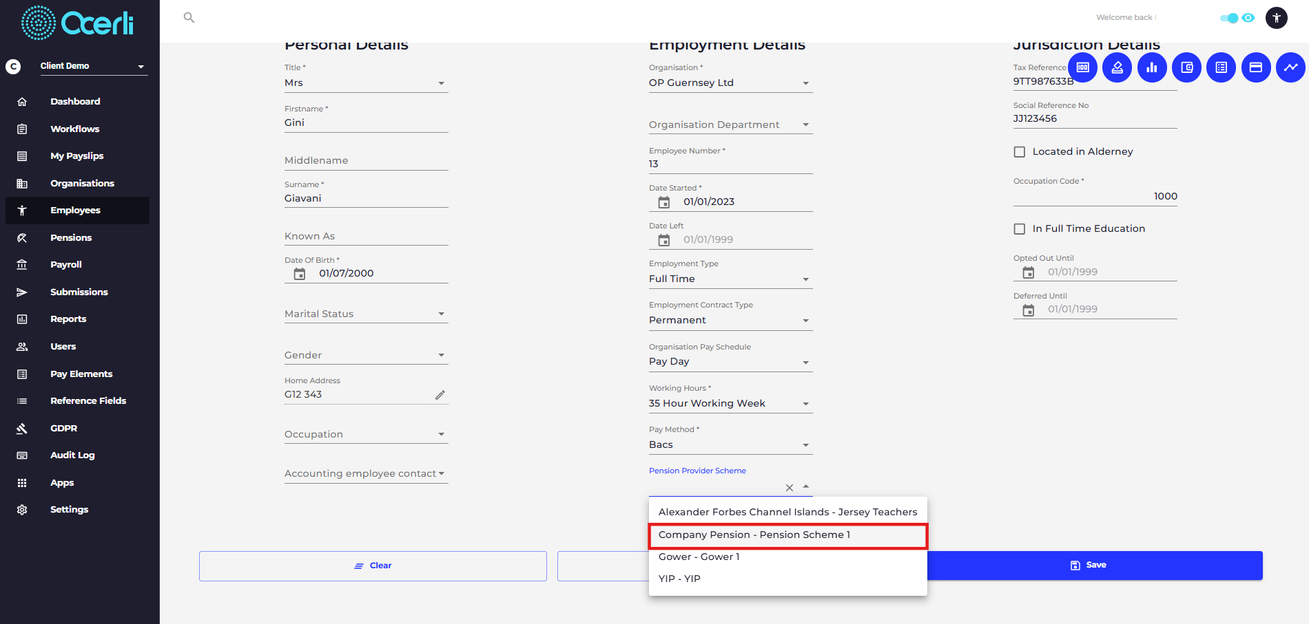Viewport: 1309px width, 624px height.
Task: Select Alexander Forbes Channel Islands option
Action: [x=788, y=513]
